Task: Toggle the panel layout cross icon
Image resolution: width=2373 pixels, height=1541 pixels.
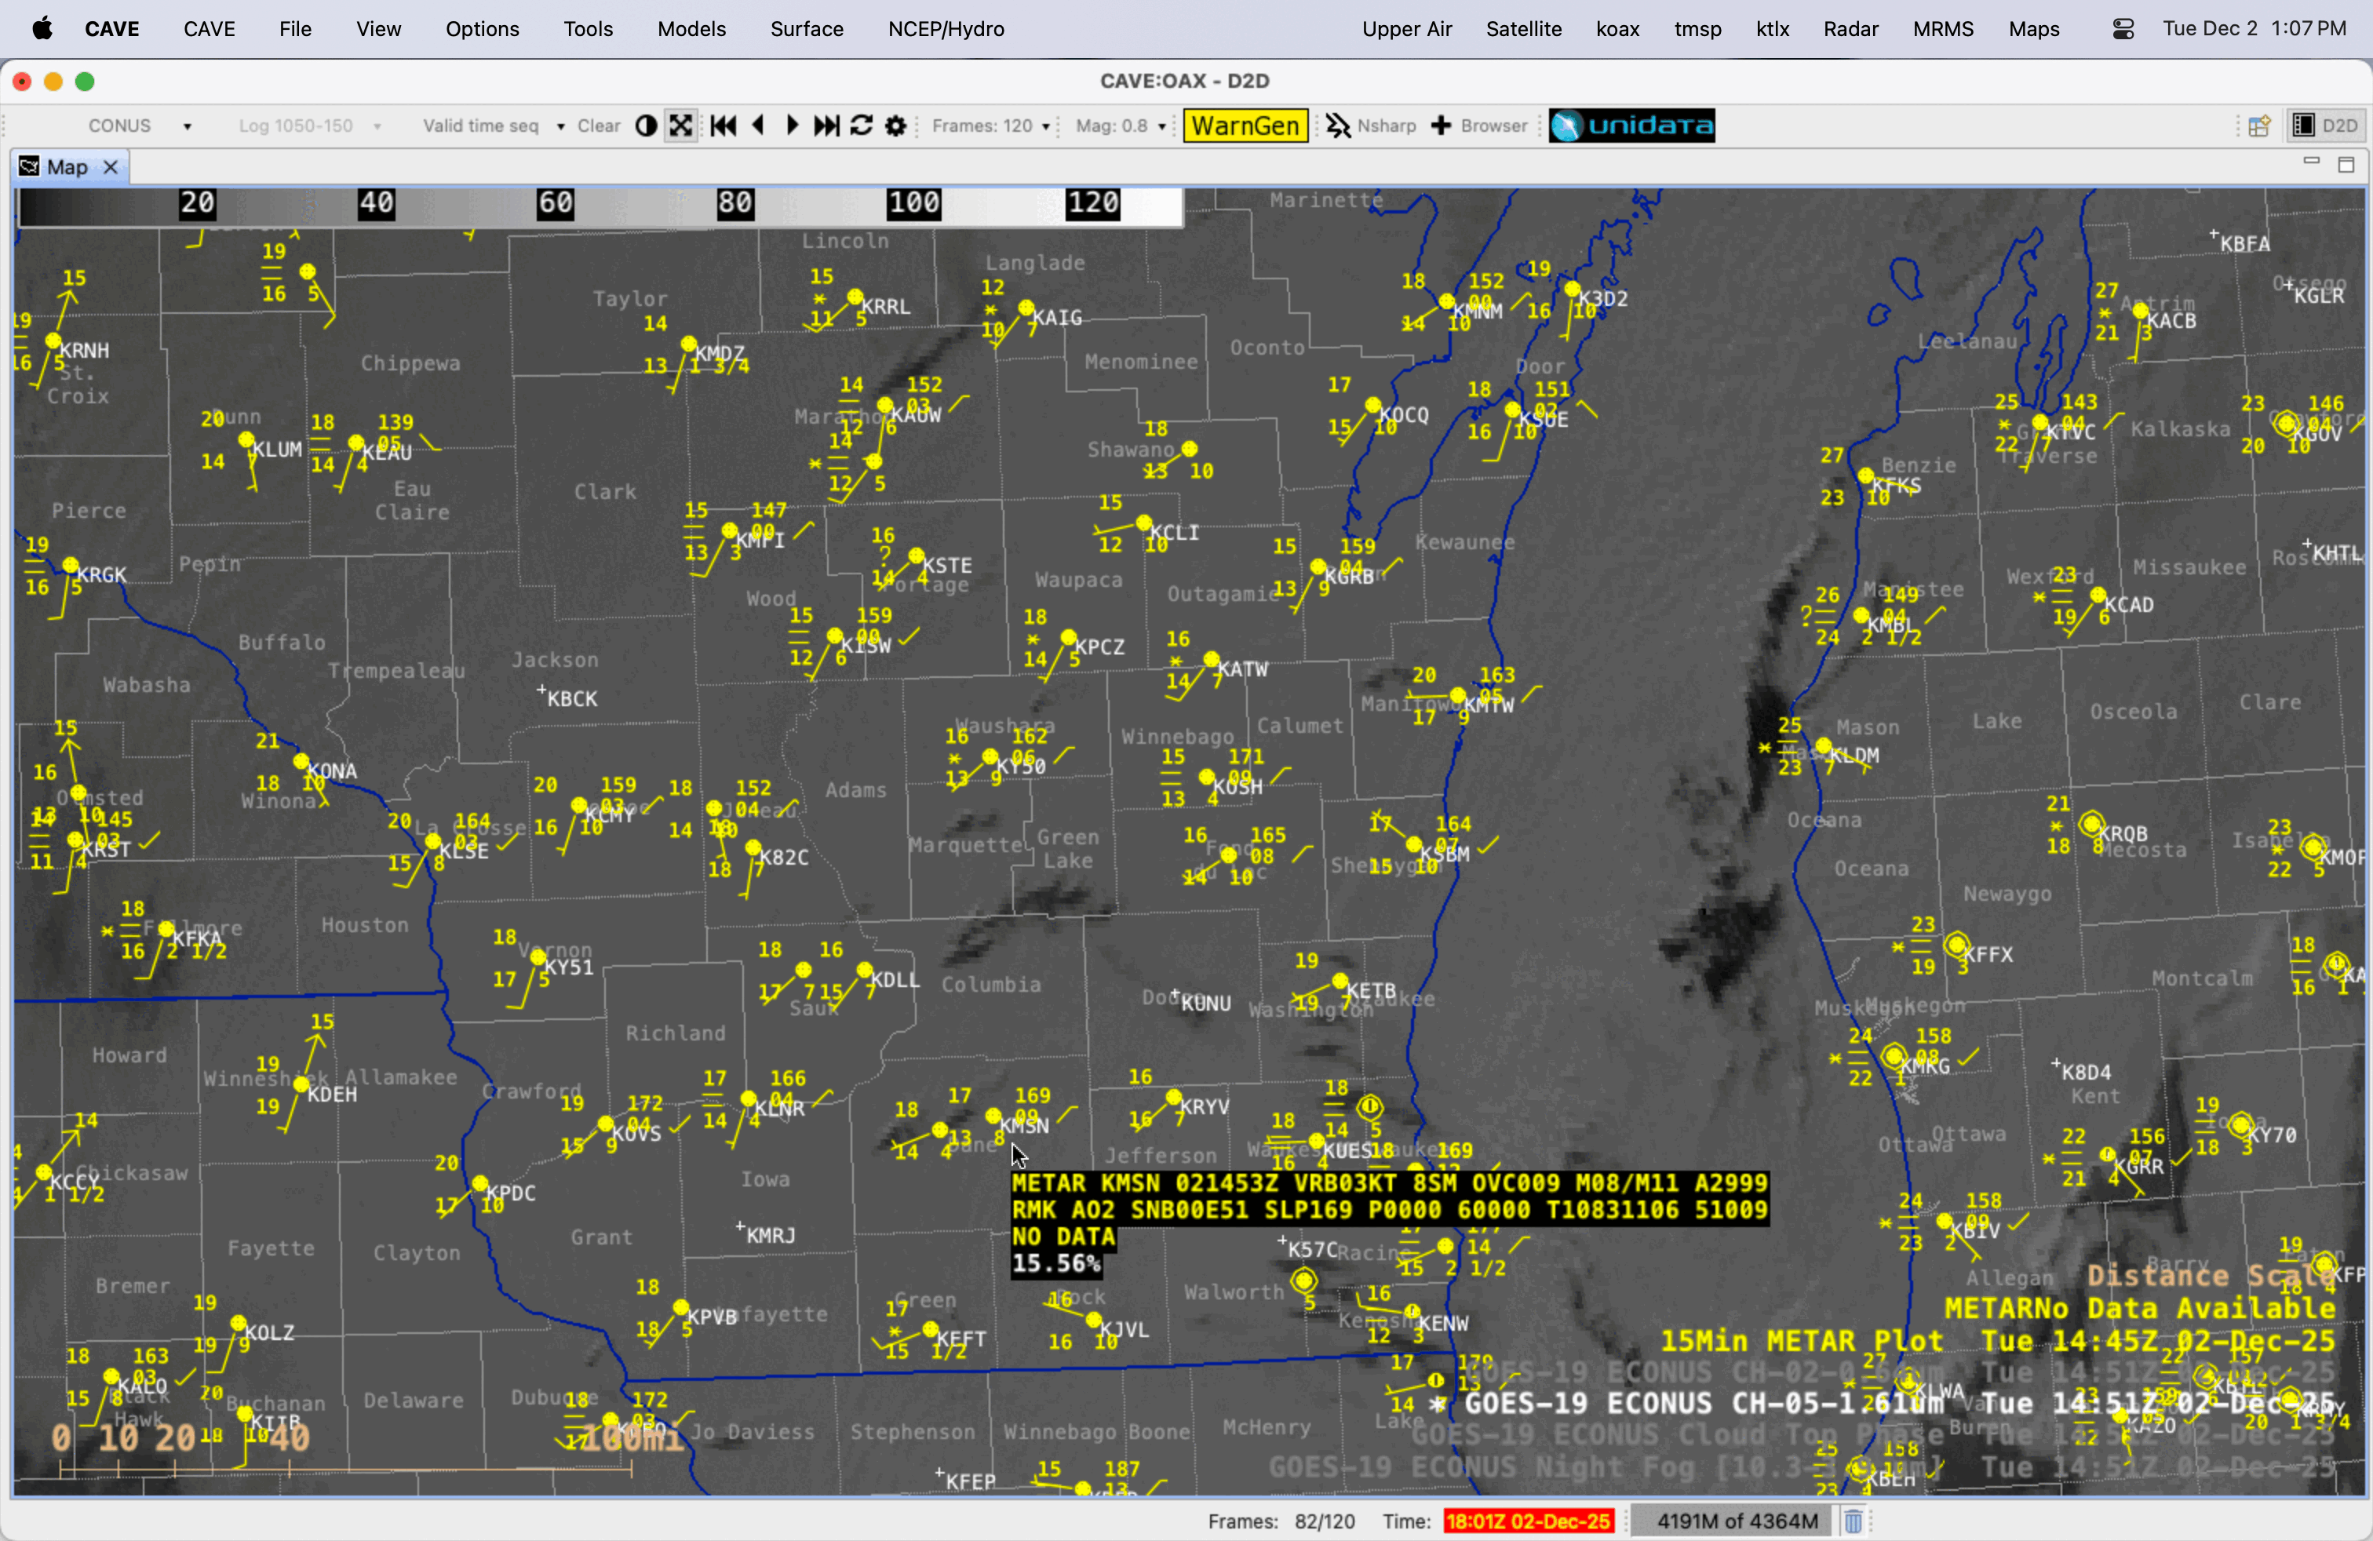Action: [x=680, y=126]
